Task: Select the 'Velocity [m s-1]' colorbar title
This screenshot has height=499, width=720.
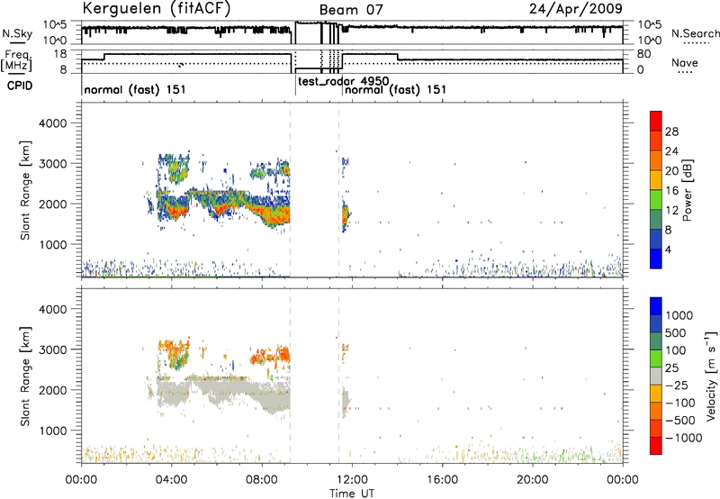Action: point(711,376)
